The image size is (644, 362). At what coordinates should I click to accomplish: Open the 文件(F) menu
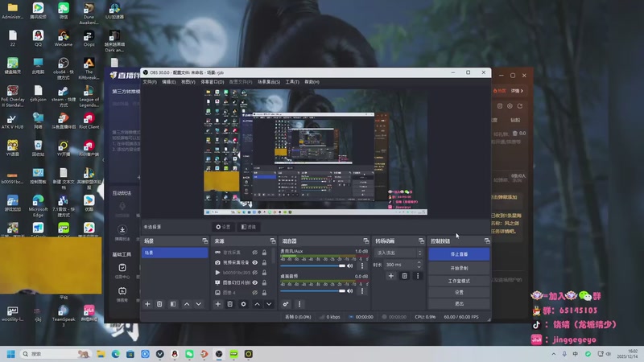click(149, 82)
